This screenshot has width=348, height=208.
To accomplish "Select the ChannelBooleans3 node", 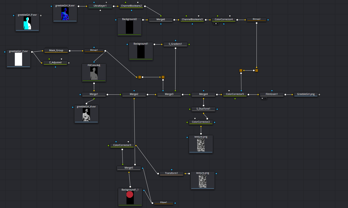I will coord(192,20).
